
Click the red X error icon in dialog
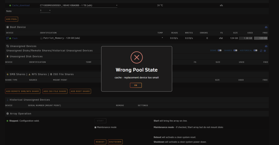pos(137,57)
